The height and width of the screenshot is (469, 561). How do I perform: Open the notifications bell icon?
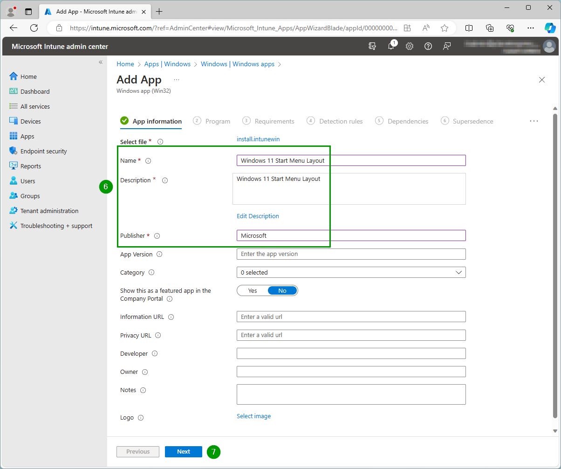coord(391,46)
